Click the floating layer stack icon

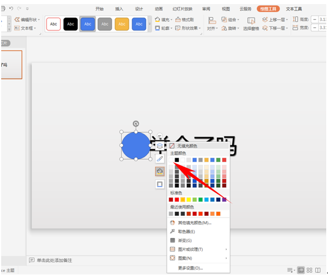[x=160, y=146]
